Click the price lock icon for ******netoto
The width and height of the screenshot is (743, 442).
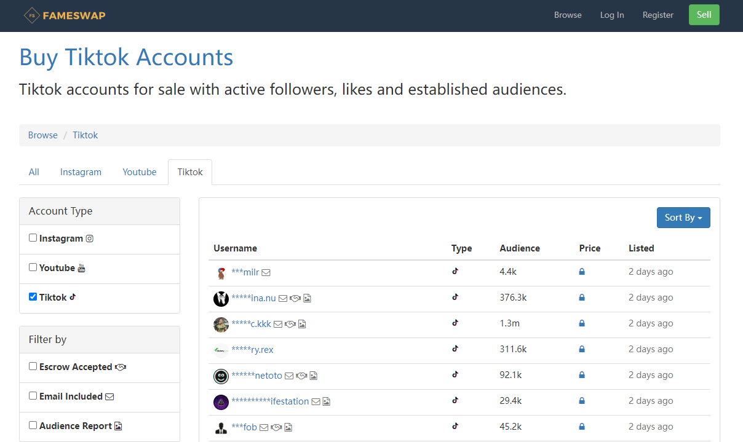coord(582,375)
